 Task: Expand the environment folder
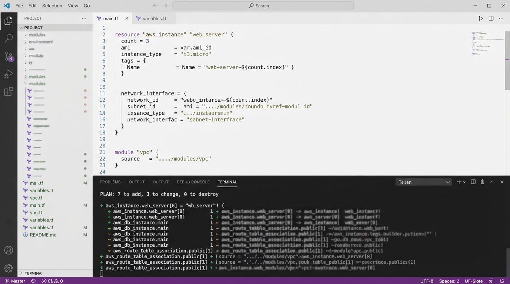click(x=25, y=42)
